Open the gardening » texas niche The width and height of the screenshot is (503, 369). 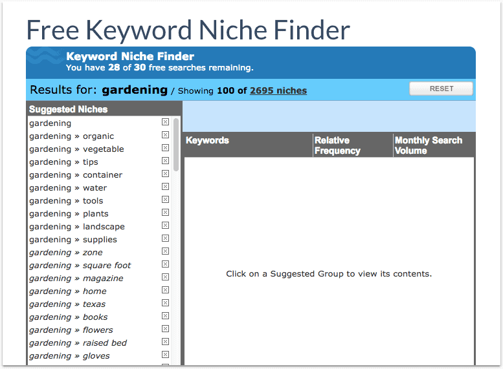pos(67,304)
